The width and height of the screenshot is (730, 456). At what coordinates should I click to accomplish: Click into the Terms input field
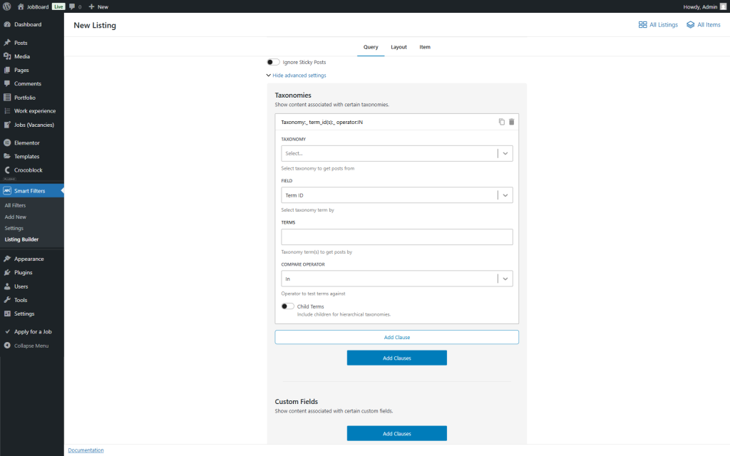click(396, 237)
